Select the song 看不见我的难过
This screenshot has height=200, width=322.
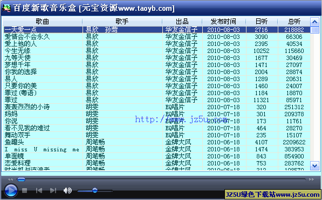pyautogui.click(x=27, y=128)
